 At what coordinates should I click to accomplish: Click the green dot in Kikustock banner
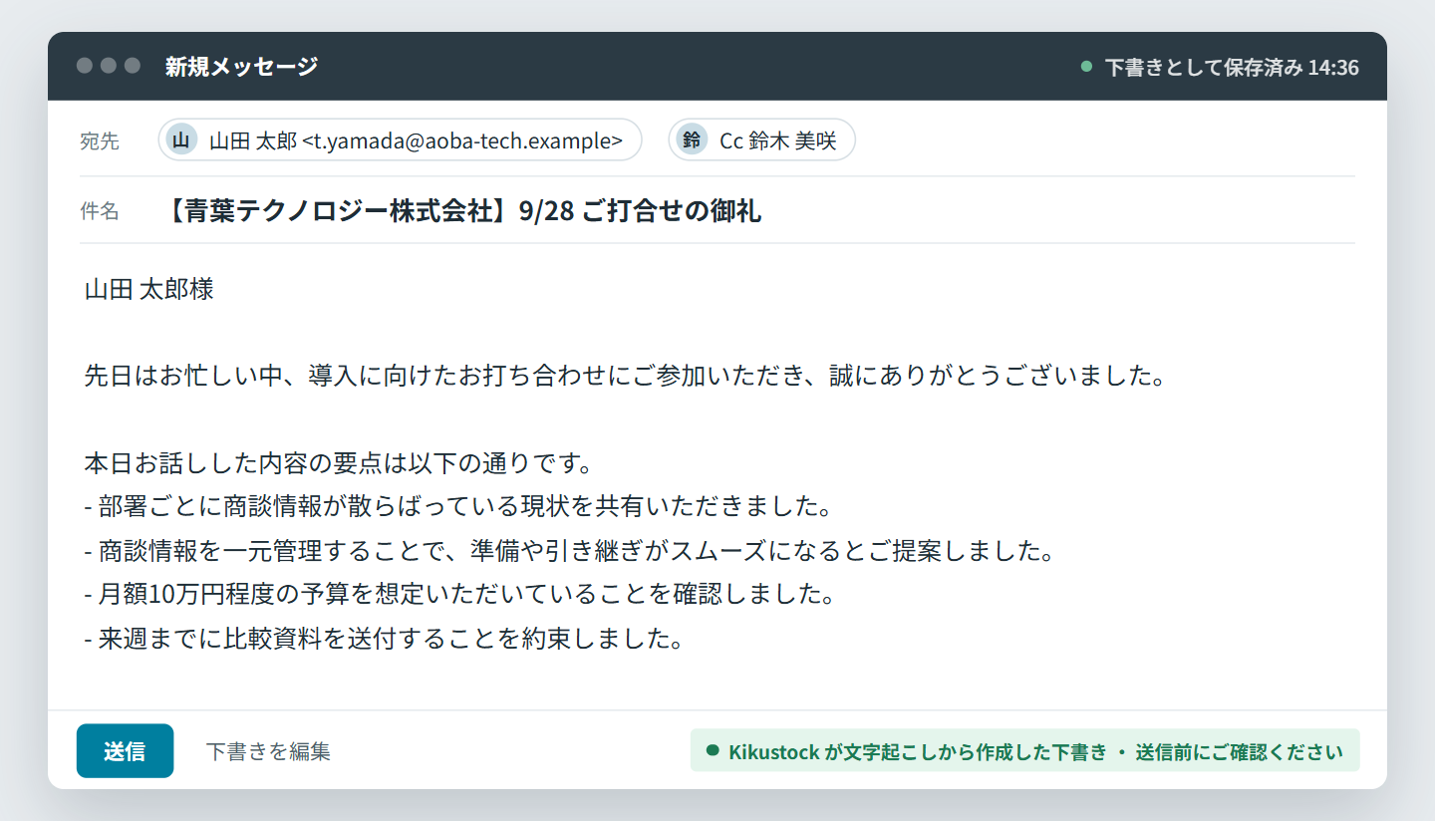pos(713,750)
